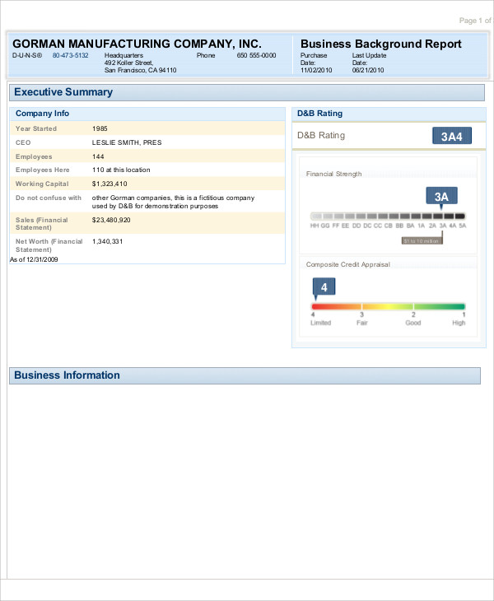Click the Purchase Date 11/02/2010
Image resolution: width=494 pixels, height=601 pixels.
[316, 71]
